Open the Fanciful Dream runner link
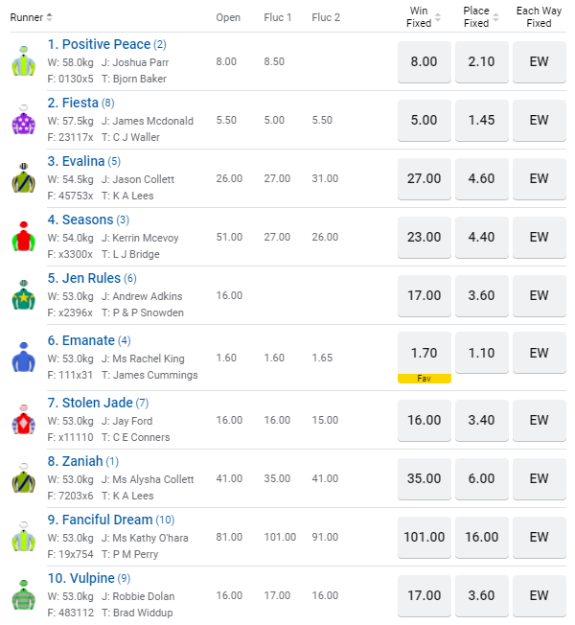 (100, 520)
